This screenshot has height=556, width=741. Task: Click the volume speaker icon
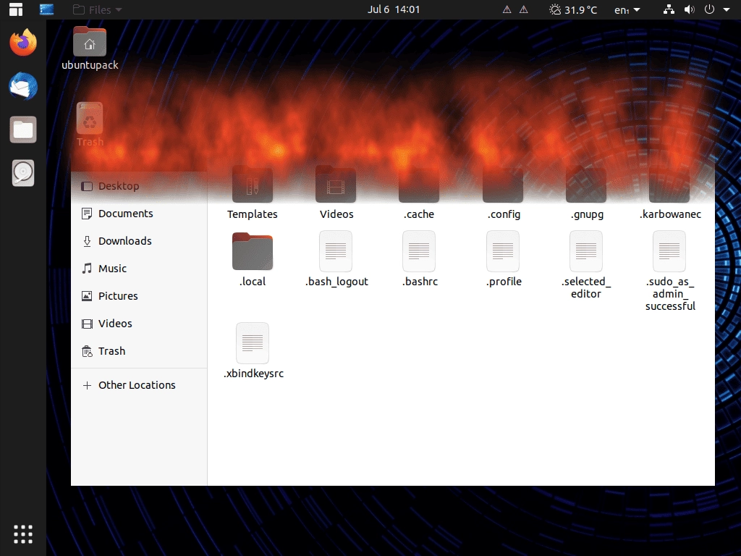coord(689,9)
